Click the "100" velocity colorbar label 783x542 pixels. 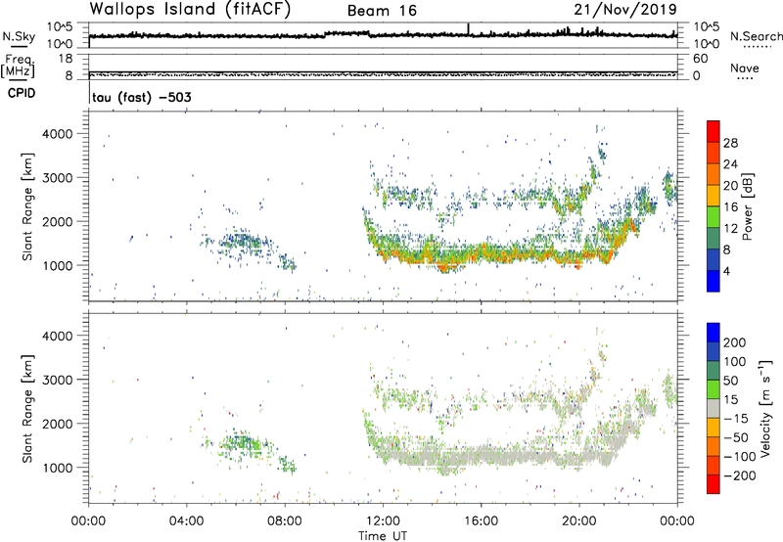coord(735,362)
